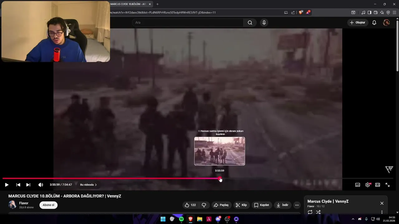Open more actions three-dot menu
This screenshot has width=399, height=224.
(x=297, y=205)
